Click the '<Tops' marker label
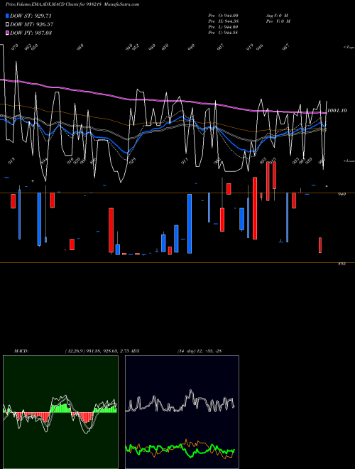 point(349,48)
